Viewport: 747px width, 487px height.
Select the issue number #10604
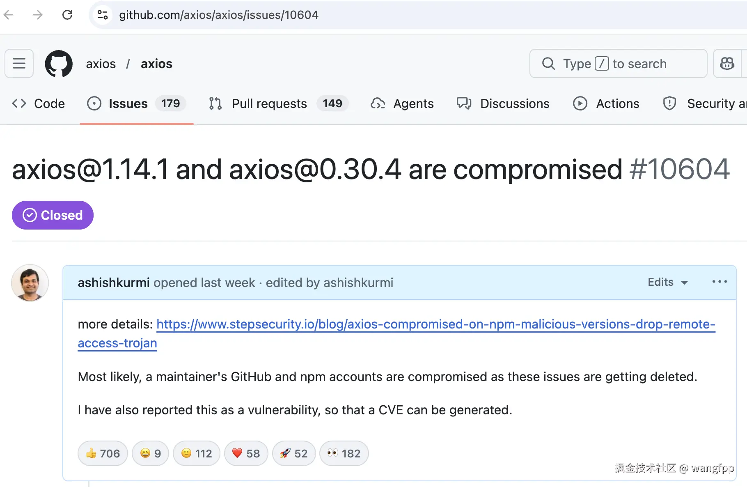click(x=680, y=169)
